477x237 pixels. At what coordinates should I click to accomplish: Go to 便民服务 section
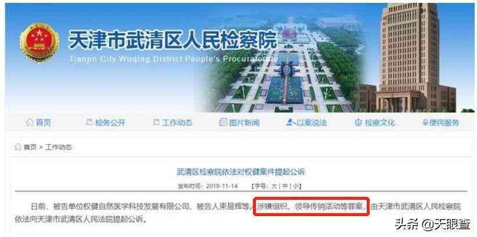[444, 123]
